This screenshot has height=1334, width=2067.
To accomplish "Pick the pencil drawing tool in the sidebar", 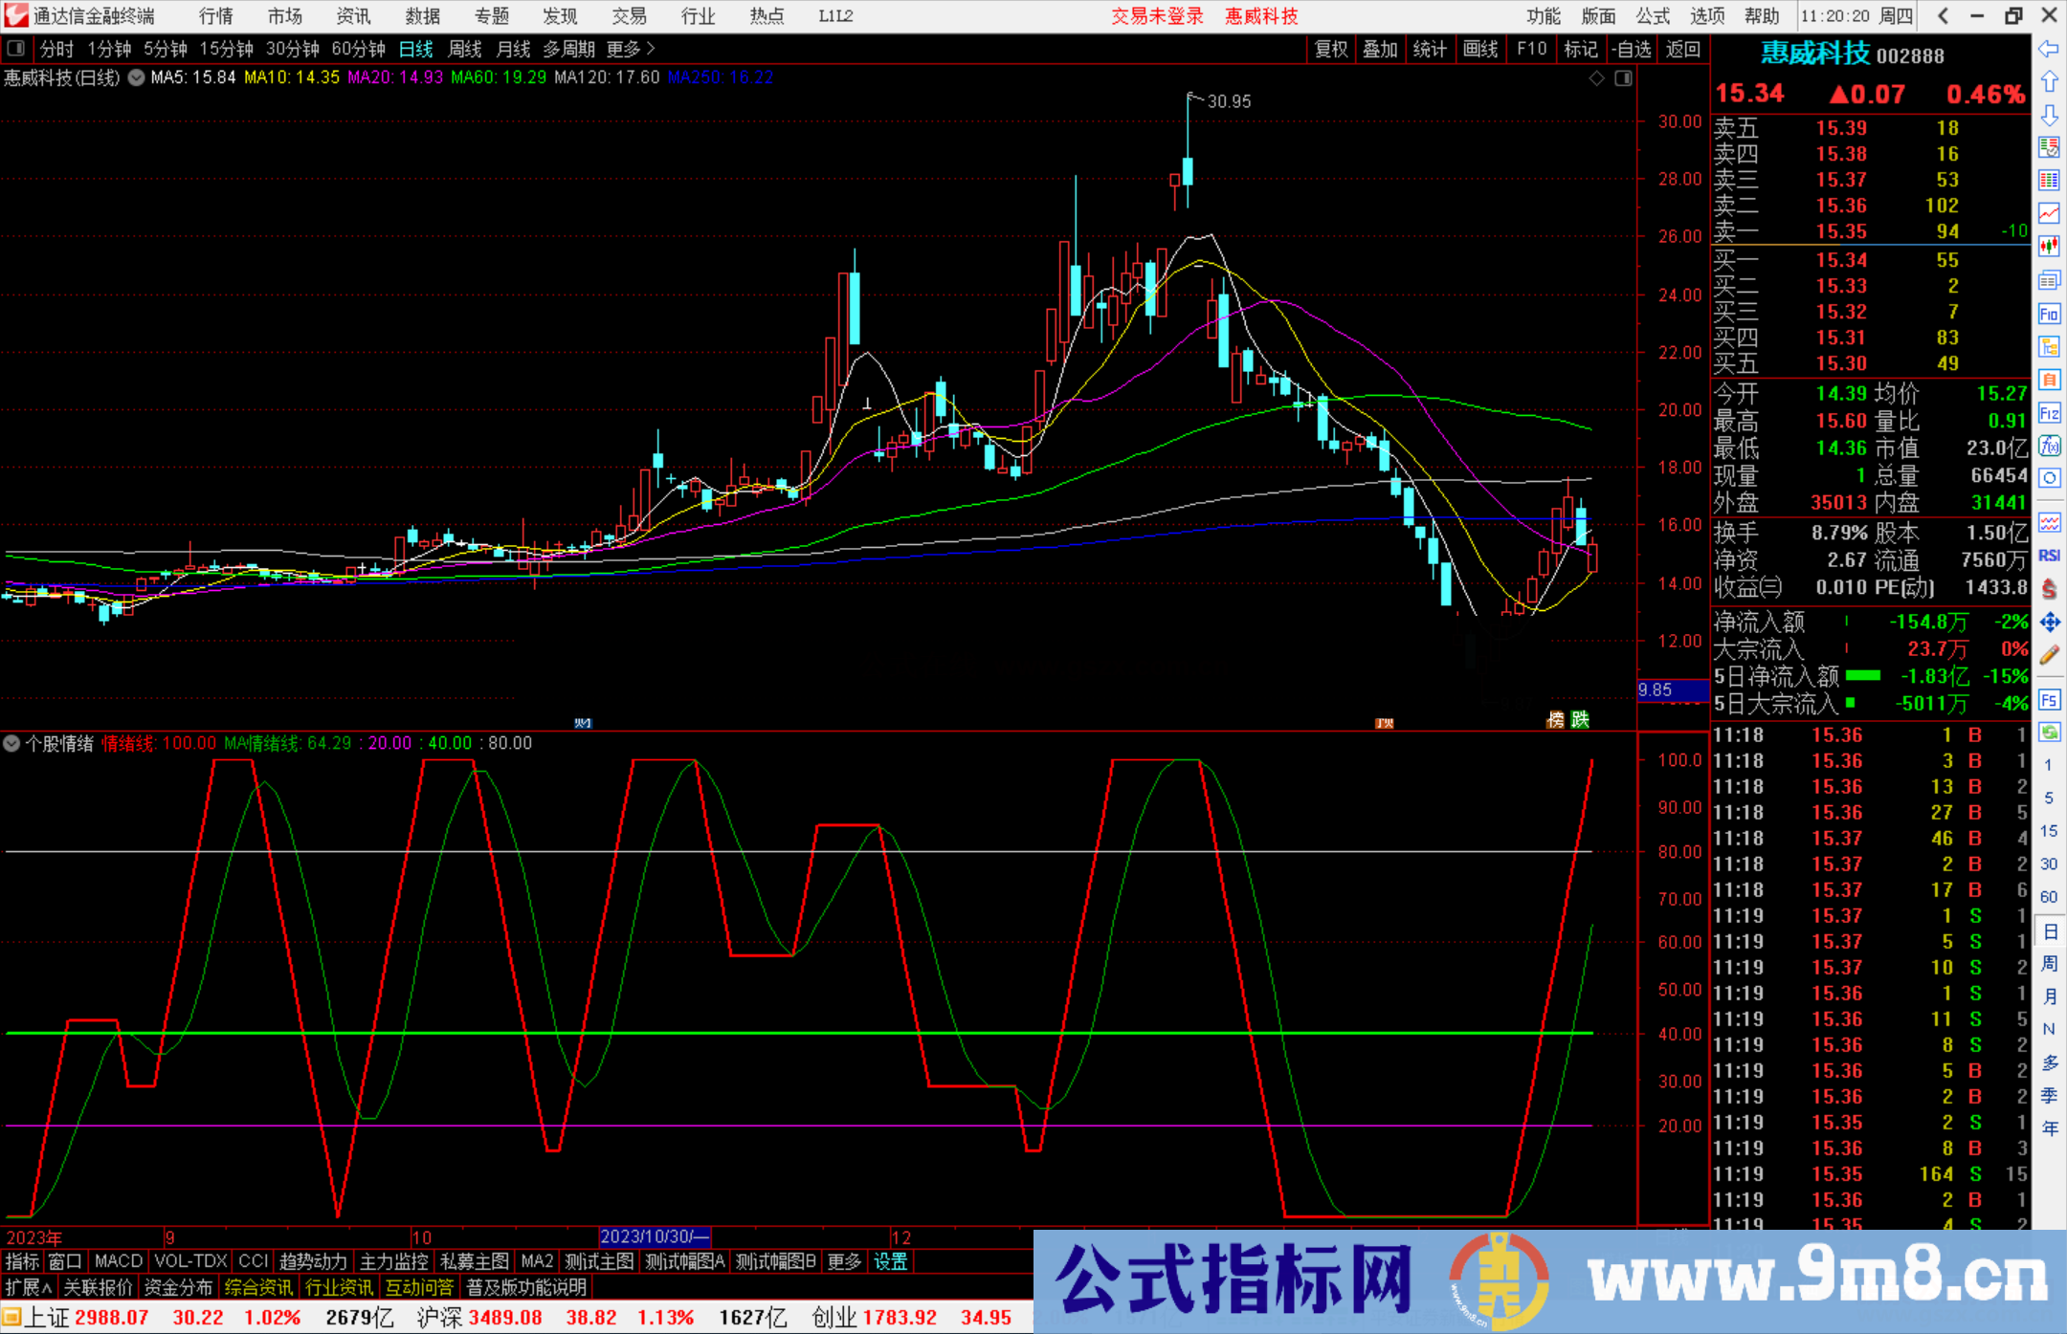I will pos(2050,650).
